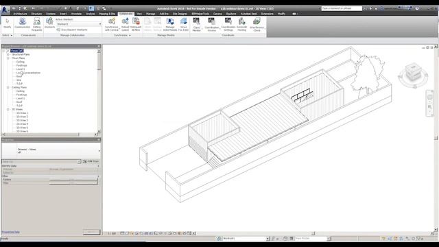This screenshot has height=247, width=439.
Task: Open the Communicator tool
Action: (x=23, y=23)
